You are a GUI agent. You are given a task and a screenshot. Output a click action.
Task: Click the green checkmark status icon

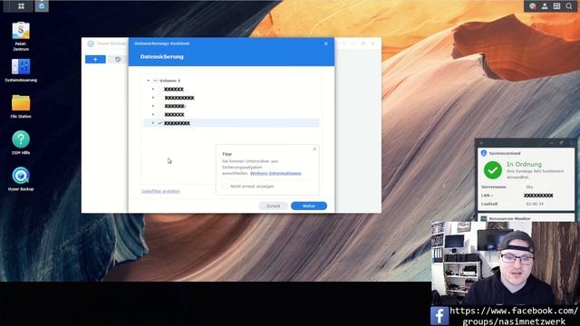coord(493,170)
